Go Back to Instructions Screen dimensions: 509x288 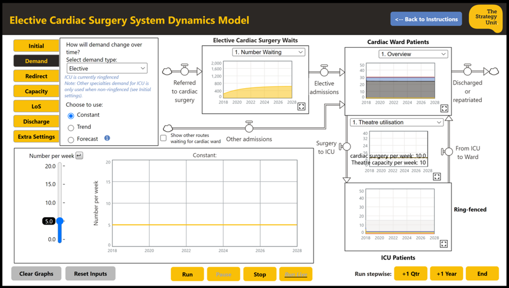pos(426,19)
